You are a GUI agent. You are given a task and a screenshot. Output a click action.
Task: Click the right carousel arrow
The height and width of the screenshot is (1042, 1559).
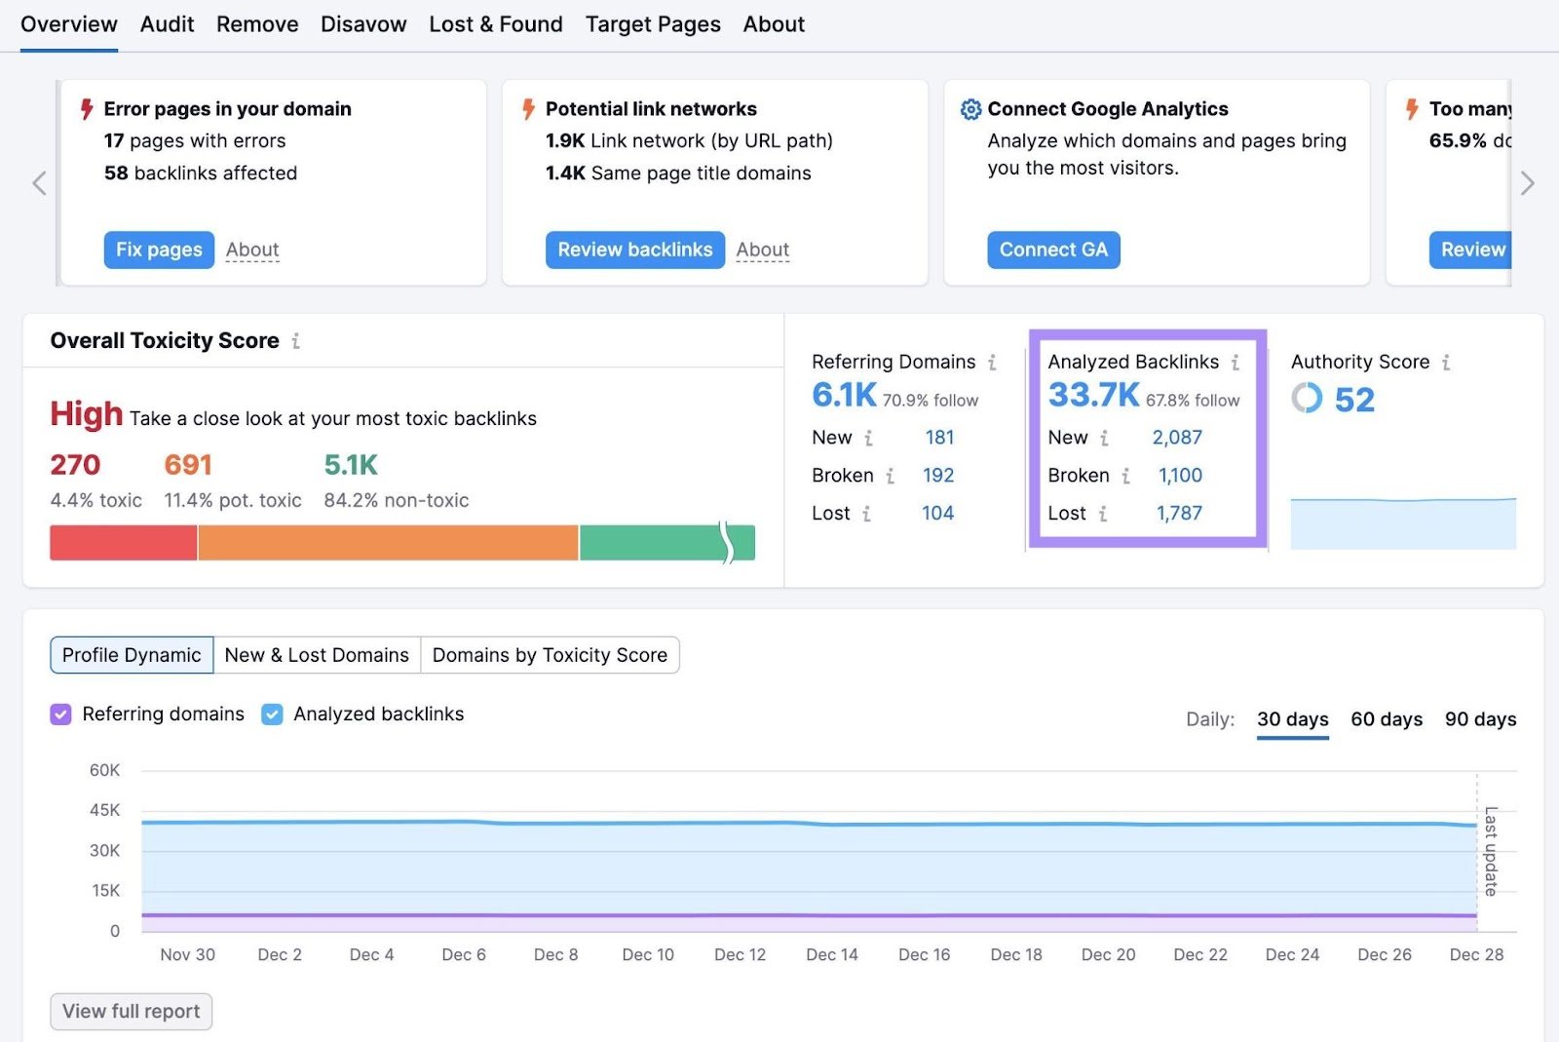[x=1526, y=183]
